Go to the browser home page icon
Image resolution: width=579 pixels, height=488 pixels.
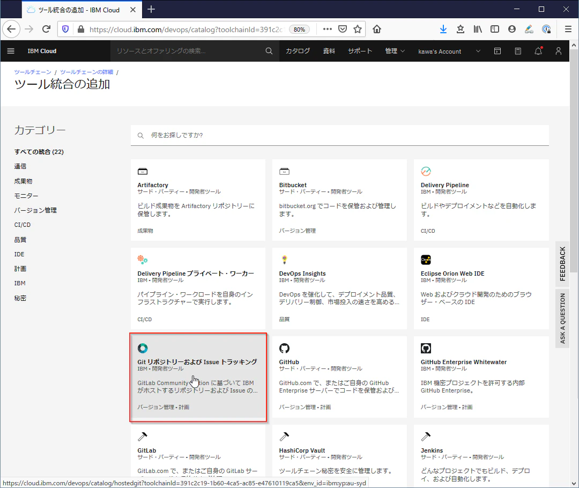pos(377,29)
